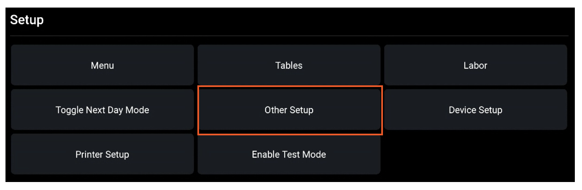Open the Menu setup button
The width and height of the screenshot is (582, 190).
pyautogui.click(x=102, y=66)
